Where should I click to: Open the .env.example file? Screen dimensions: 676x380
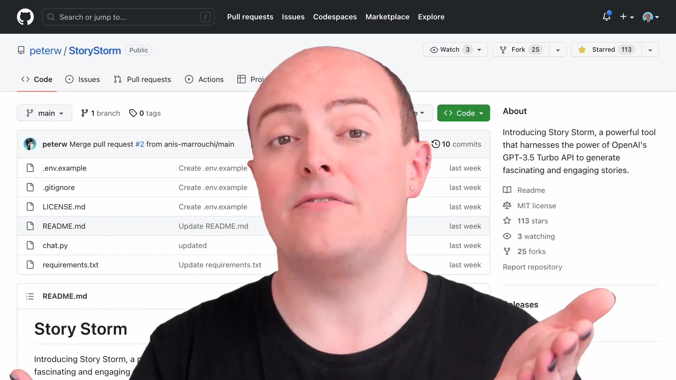tap(64, 168)
